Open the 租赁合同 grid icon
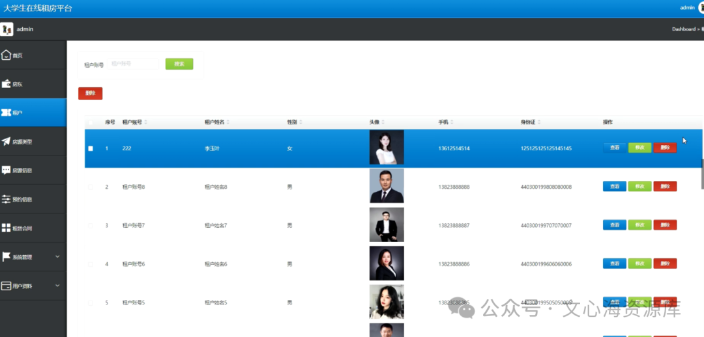The image size is (704, 337). (x=7, y=228)
